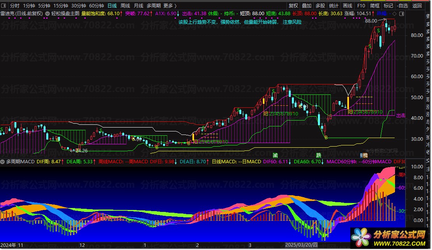Viewport: 432px width, 250px height.
Task: Open the 统计 statistics tool
Action: pos(334,5)
